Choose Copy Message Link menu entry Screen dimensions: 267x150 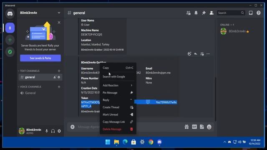(118, 122)
